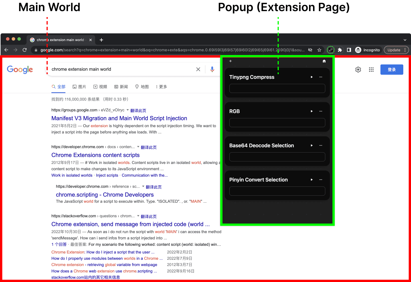Viewport: 411px width, 282px height.
Task: Run the Base64 Deocode Selection script
Action: pyautogui.click(x=312, y=145)
